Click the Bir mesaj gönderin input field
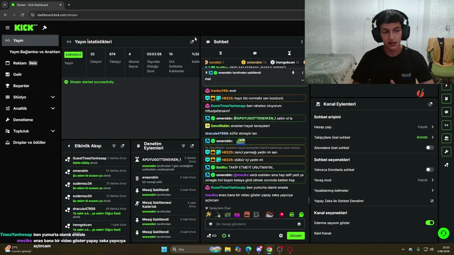454x255 pixels. tap(255, 224)
